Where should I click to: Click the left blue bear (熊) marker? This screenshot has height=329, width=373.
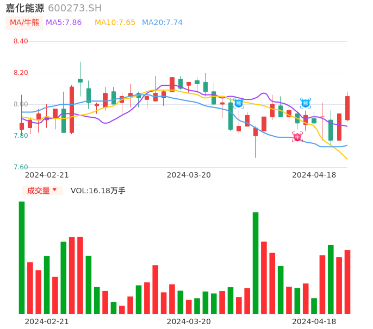pyautogui.click(x=239, y=103)
